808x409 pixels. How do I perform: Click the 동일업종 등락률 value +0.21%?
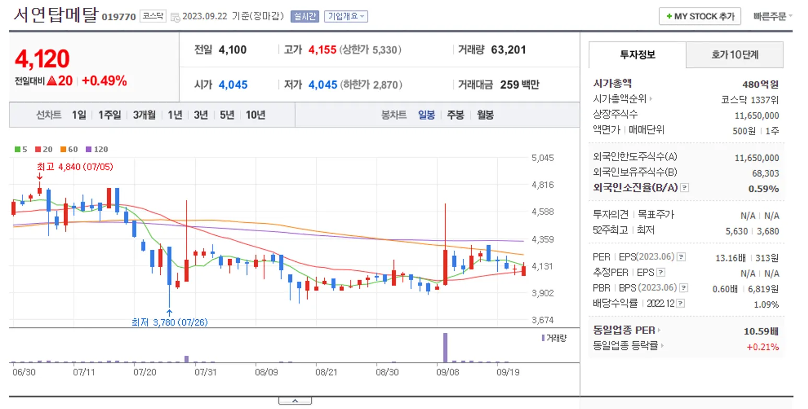pos(763,346)
